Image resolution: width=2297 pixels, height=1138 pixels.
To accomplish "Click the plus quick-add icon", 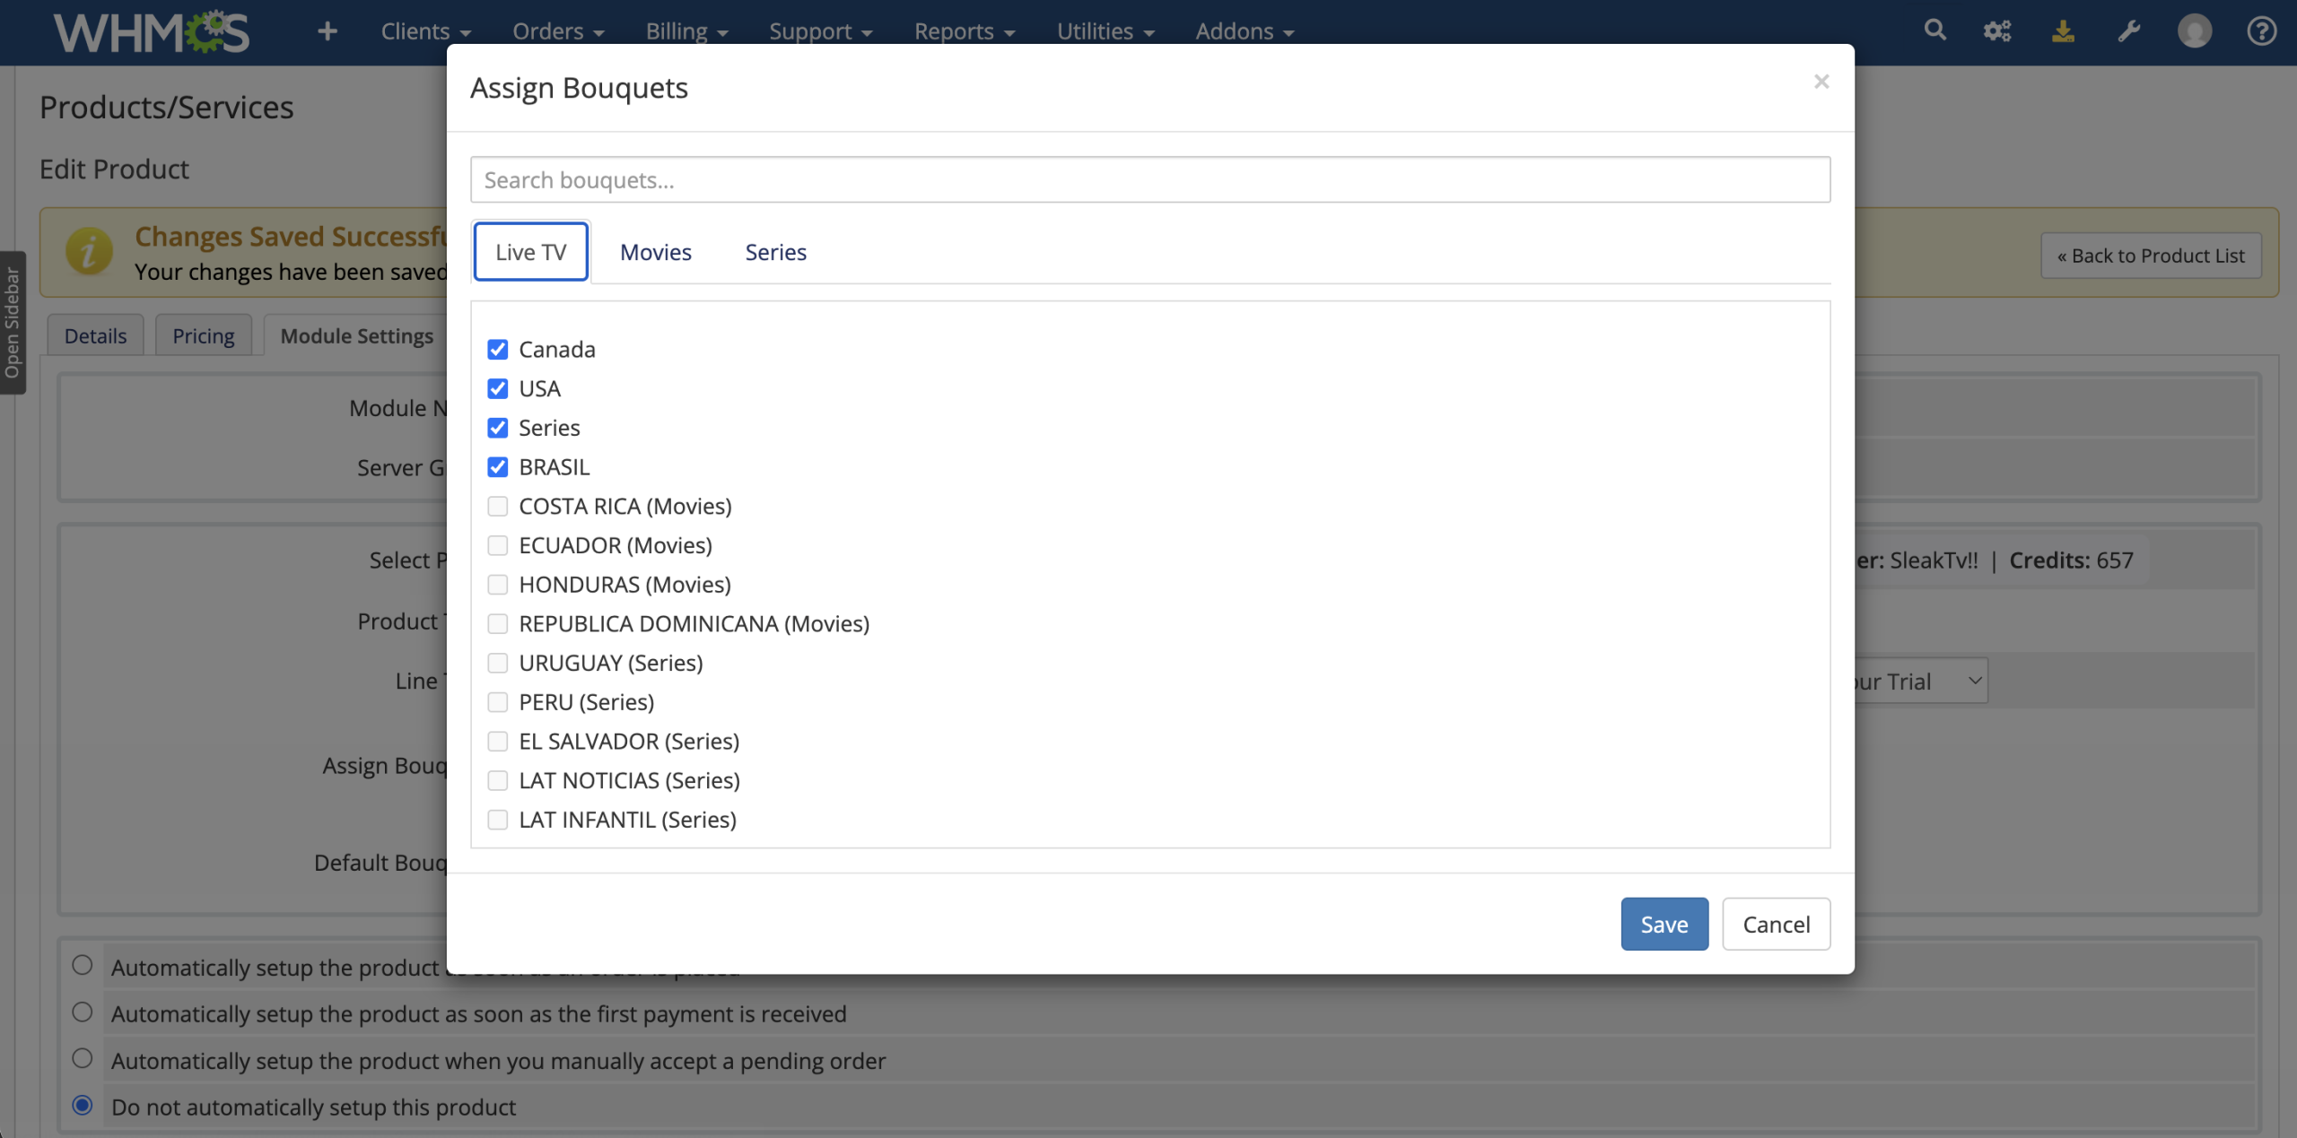I will click(x=328, y=31).
